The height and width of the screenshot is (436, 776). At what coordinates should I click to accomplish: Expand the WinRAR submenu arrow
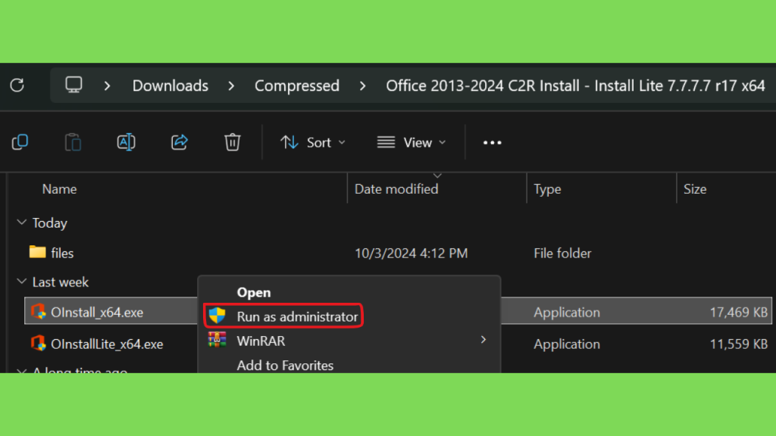click(x=483, y=341)
